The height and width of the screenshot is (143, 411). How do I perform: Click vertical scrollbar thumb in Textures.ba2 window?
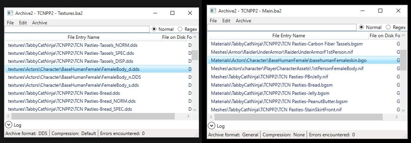point(195,55)
